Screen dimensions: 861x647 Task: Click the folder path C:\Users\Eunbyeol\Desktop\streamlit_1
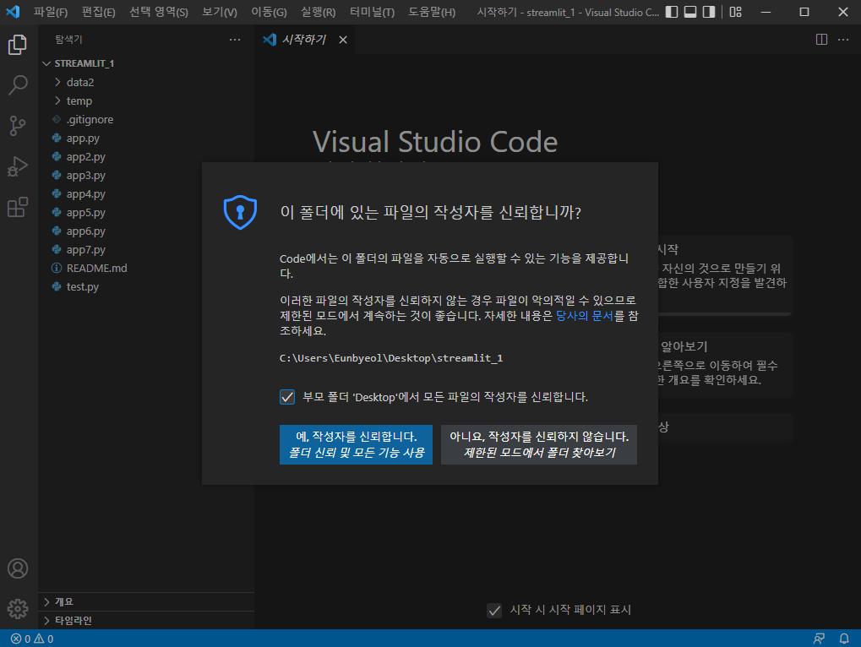(391, 358)
